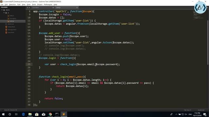The image size is (209, 117).
Task: Click the Sublime Text taskbar icon
Action: pyautogui.click(x=64, y=114)
